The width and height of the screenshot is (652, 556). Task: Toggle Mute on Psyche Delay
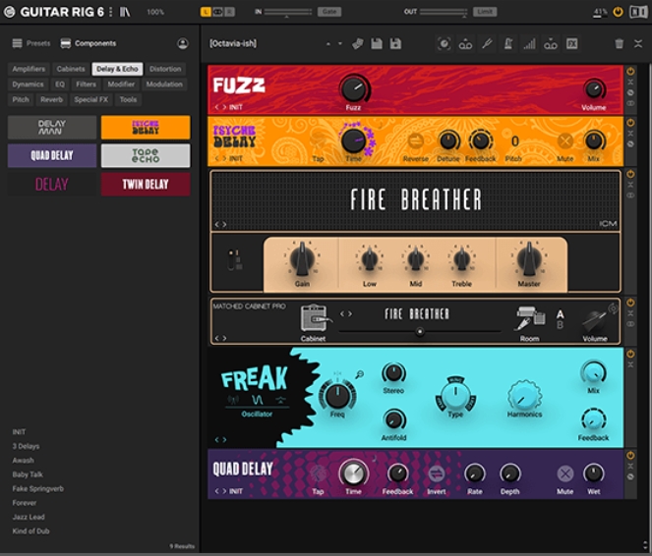(565, 141)
